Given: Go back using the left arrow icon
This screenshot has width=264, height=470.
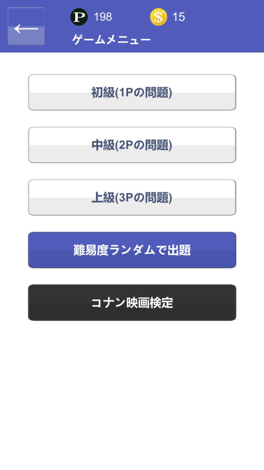Looking at the screenshot, I should (x=26, y=26).
